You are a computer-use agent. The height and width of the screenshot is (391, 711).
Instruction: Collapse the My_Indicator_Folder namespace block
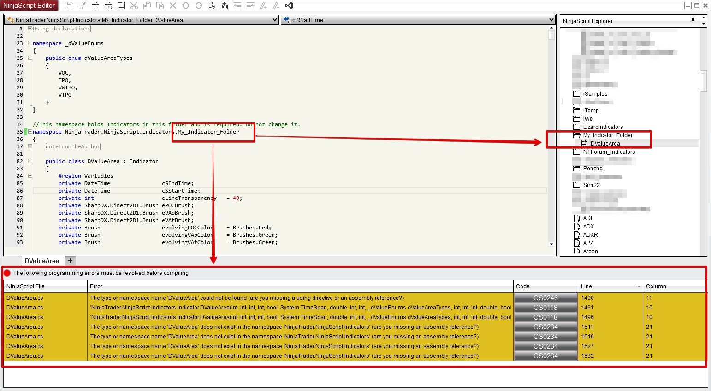tap(30, 132)
